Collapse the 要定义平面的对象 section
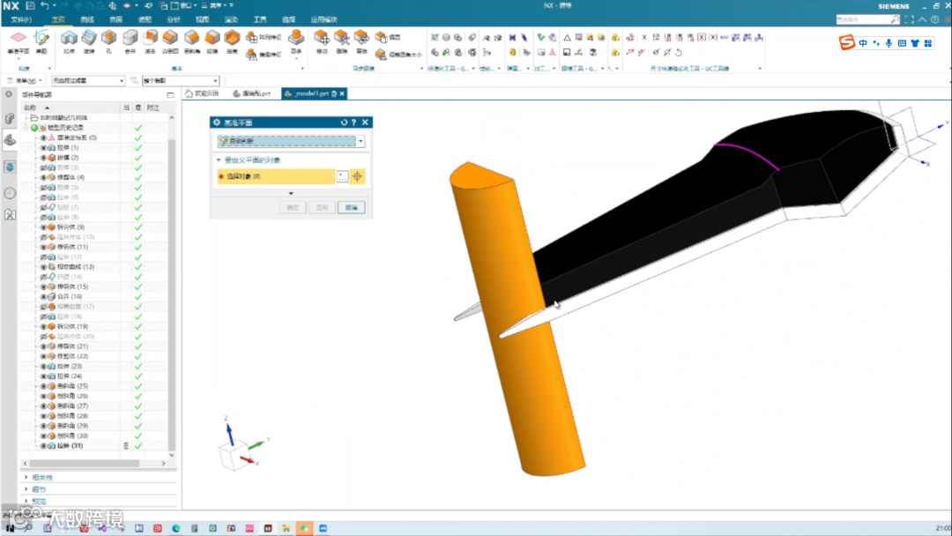The image size is (952, 536). coord(219,160)
